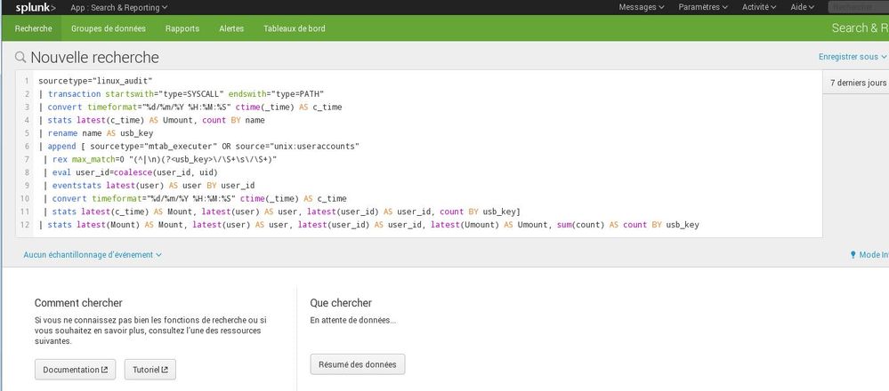Open Enregistrer sous dropdown
This screenshot has height=391, width=889.
coord(853,57)
